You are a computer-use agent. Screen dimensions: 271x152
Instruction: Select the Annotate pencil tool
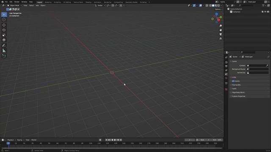(4, 46)
